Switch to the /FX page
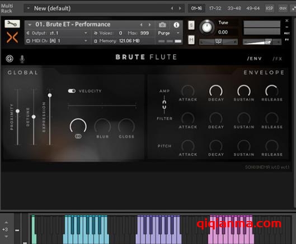 click(278, 59)
